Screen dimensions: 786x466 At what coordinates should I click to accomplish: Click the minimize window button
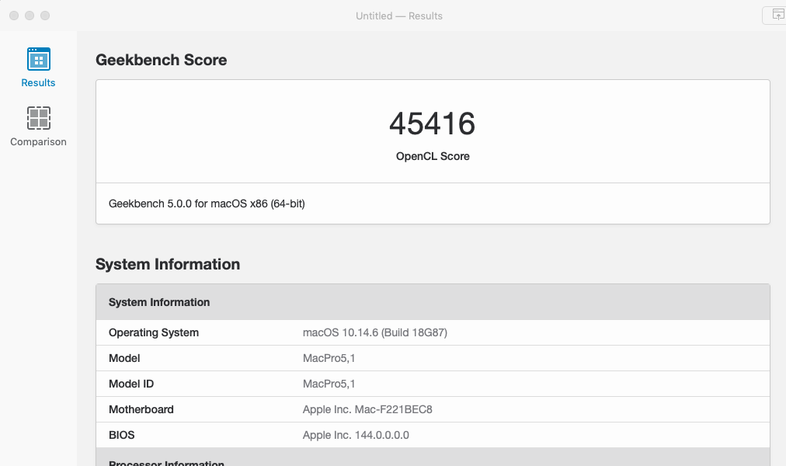(30, 16)
